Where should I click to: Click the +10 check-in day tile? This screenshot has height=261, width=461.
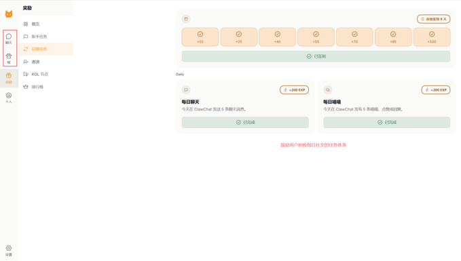click(x=200, y=37)
